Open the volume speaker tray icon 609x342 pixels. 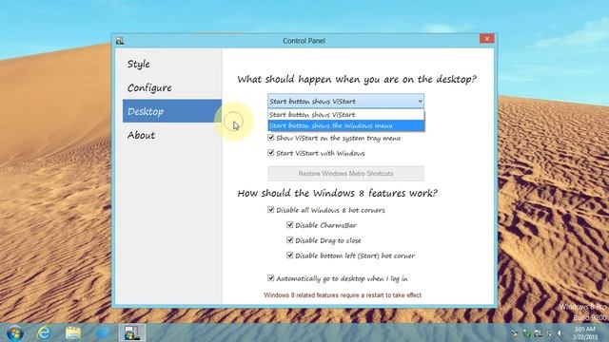[x=560, y=333]
